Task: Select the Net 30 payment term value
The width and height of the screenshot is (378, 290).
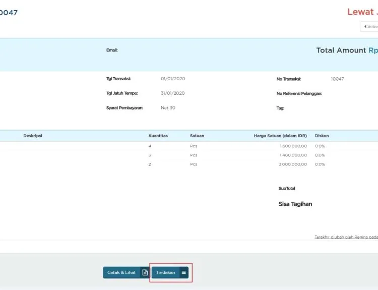Action: [x=168, y=107]
